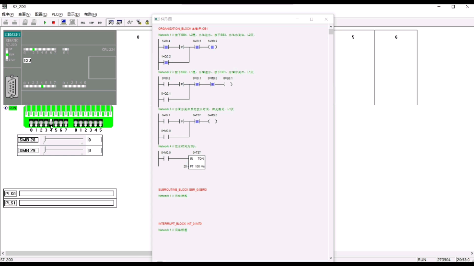Click the SMB 29 value input field
474x266 pixels.
(94, 150)
